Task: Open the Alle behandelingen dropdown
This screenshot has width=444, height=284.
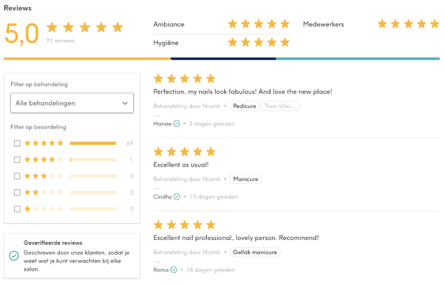Action: (x=72, y=103)
